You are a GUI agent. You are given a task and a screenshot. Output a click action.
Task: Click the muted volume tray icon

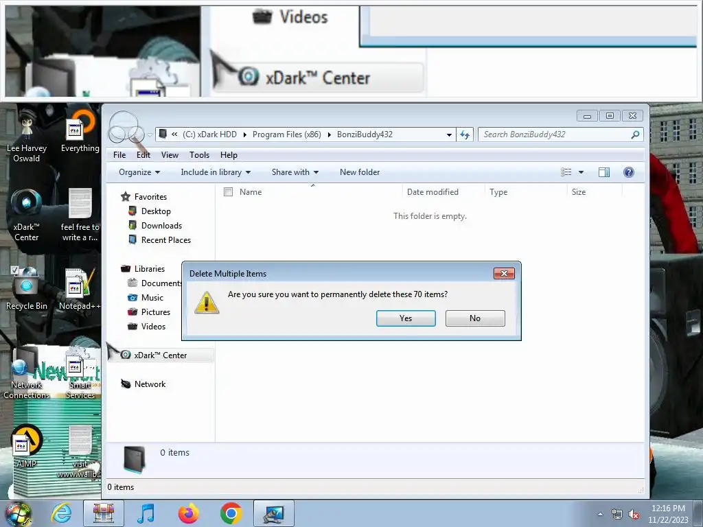point(634,515)
